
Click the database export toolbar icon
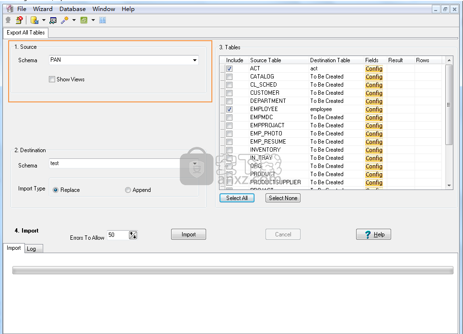(x=34, y=20)
